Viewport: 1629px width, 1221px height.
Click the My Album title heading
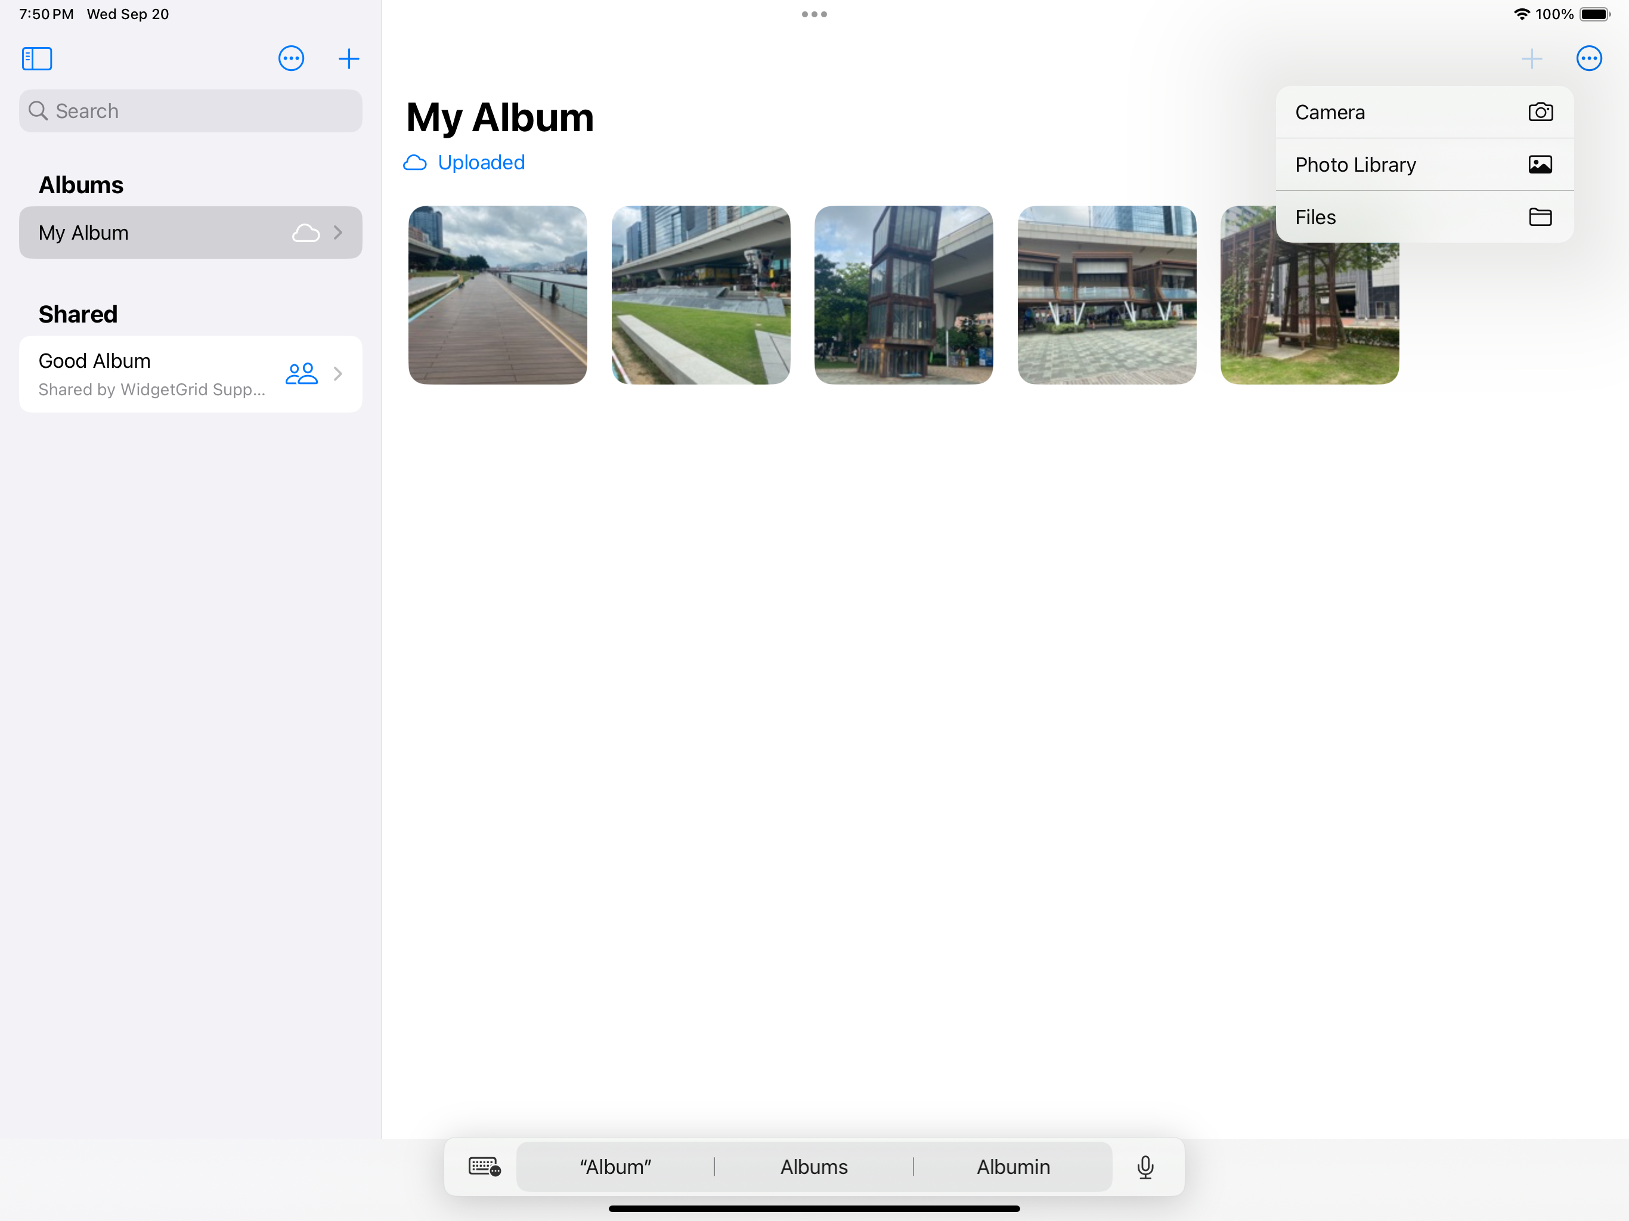[x=500, y=118]
